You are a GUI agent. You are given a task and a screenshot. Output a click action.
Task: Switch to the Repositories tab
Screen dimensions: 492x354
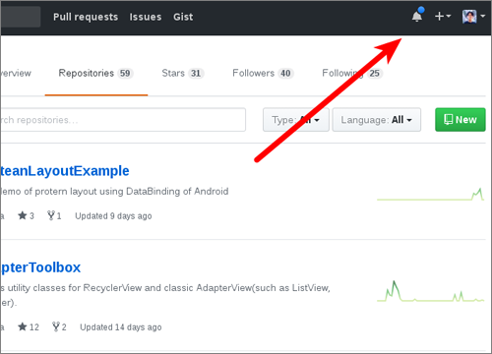click(96, 73)
